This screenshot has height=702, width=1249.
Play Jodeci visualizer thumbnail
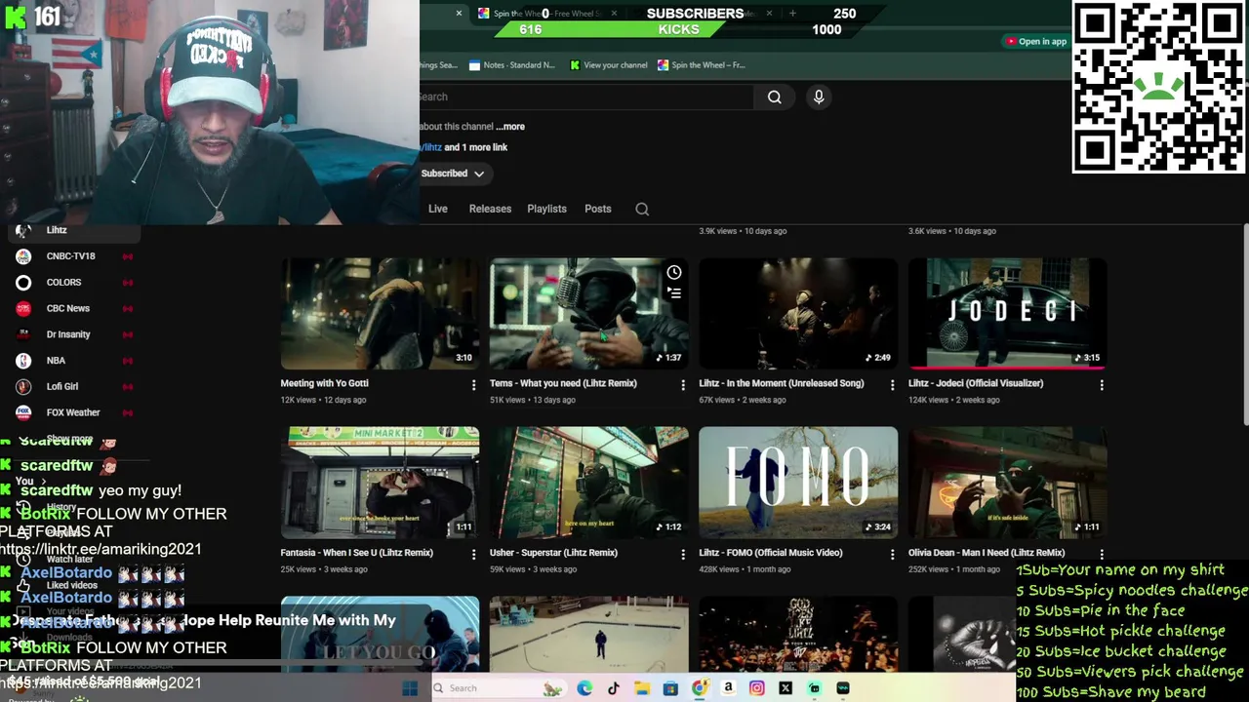coord(1008,314)
